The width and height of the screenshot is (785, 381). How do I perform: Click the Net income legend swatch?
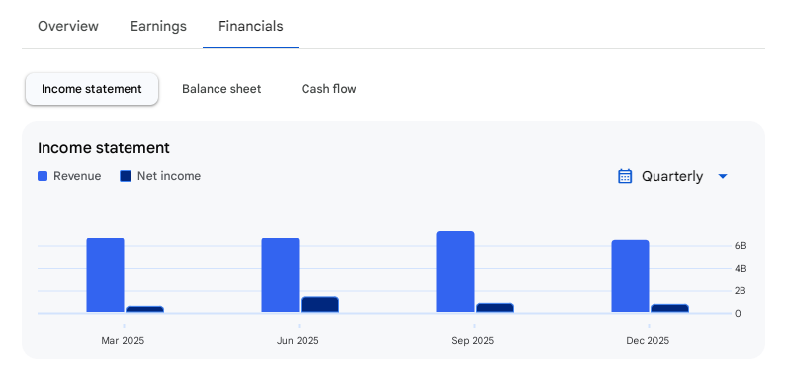pos(126,176)
